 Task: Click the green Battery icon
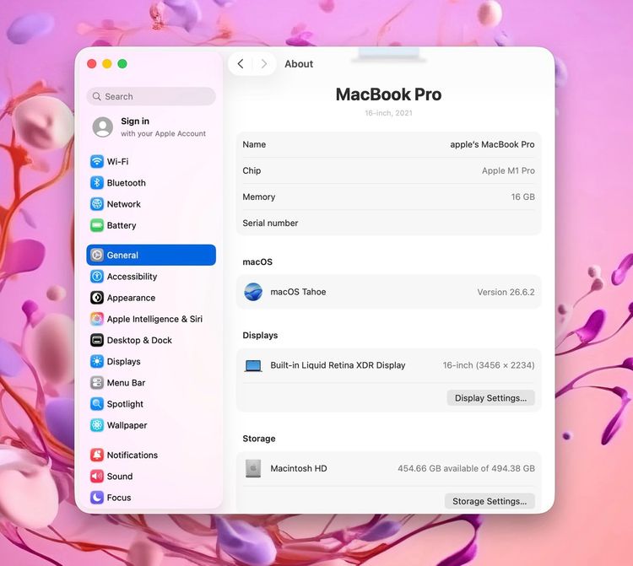tap(97, 225)
